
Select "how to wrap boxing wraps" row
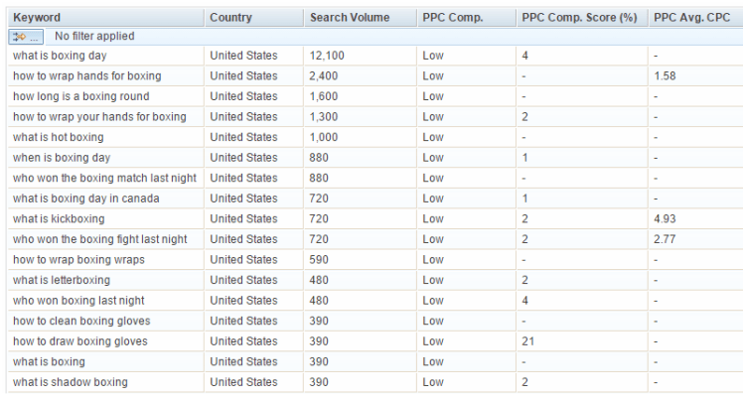click(x=78, y=259)
